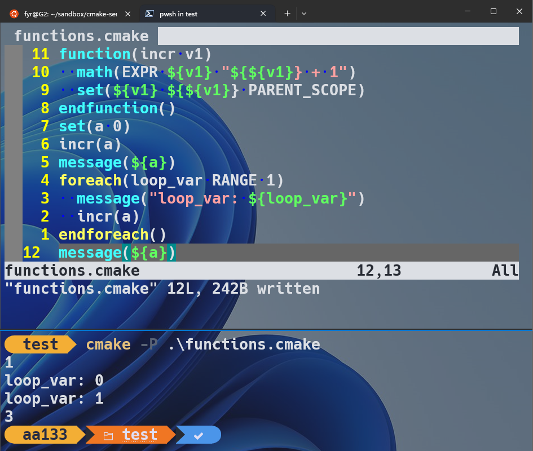
Task: Click the orange 'test' folder path segment
Action: coord(140,435)
